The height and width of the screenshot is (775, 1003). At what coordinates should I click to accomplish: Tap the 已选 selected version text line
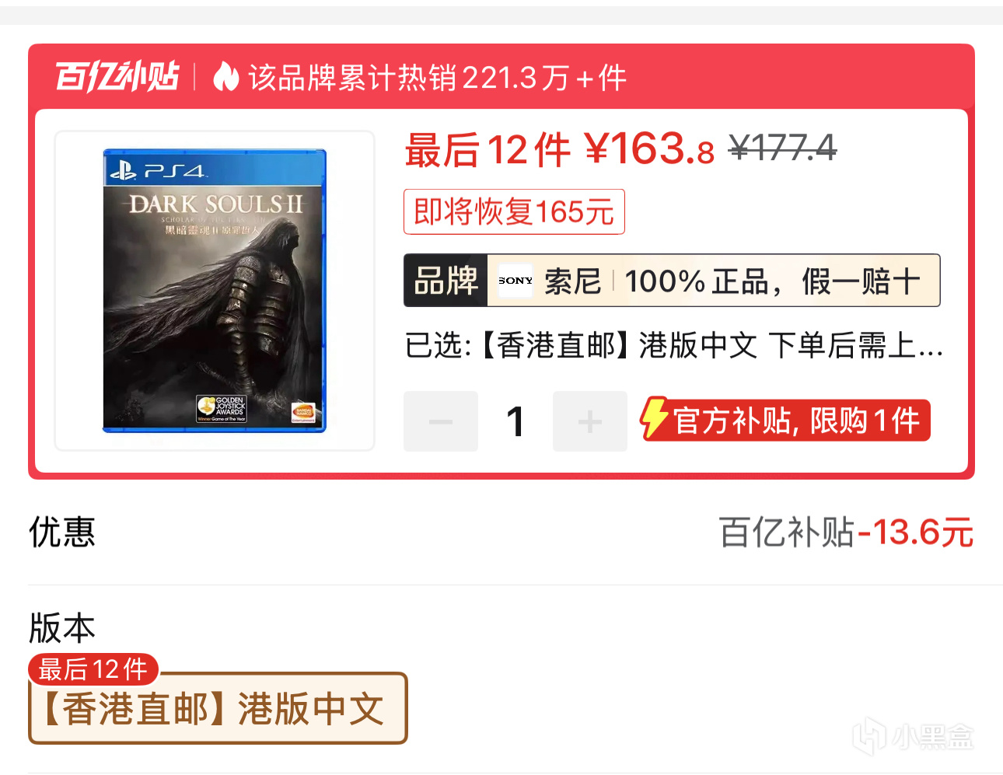coord(674,346)
